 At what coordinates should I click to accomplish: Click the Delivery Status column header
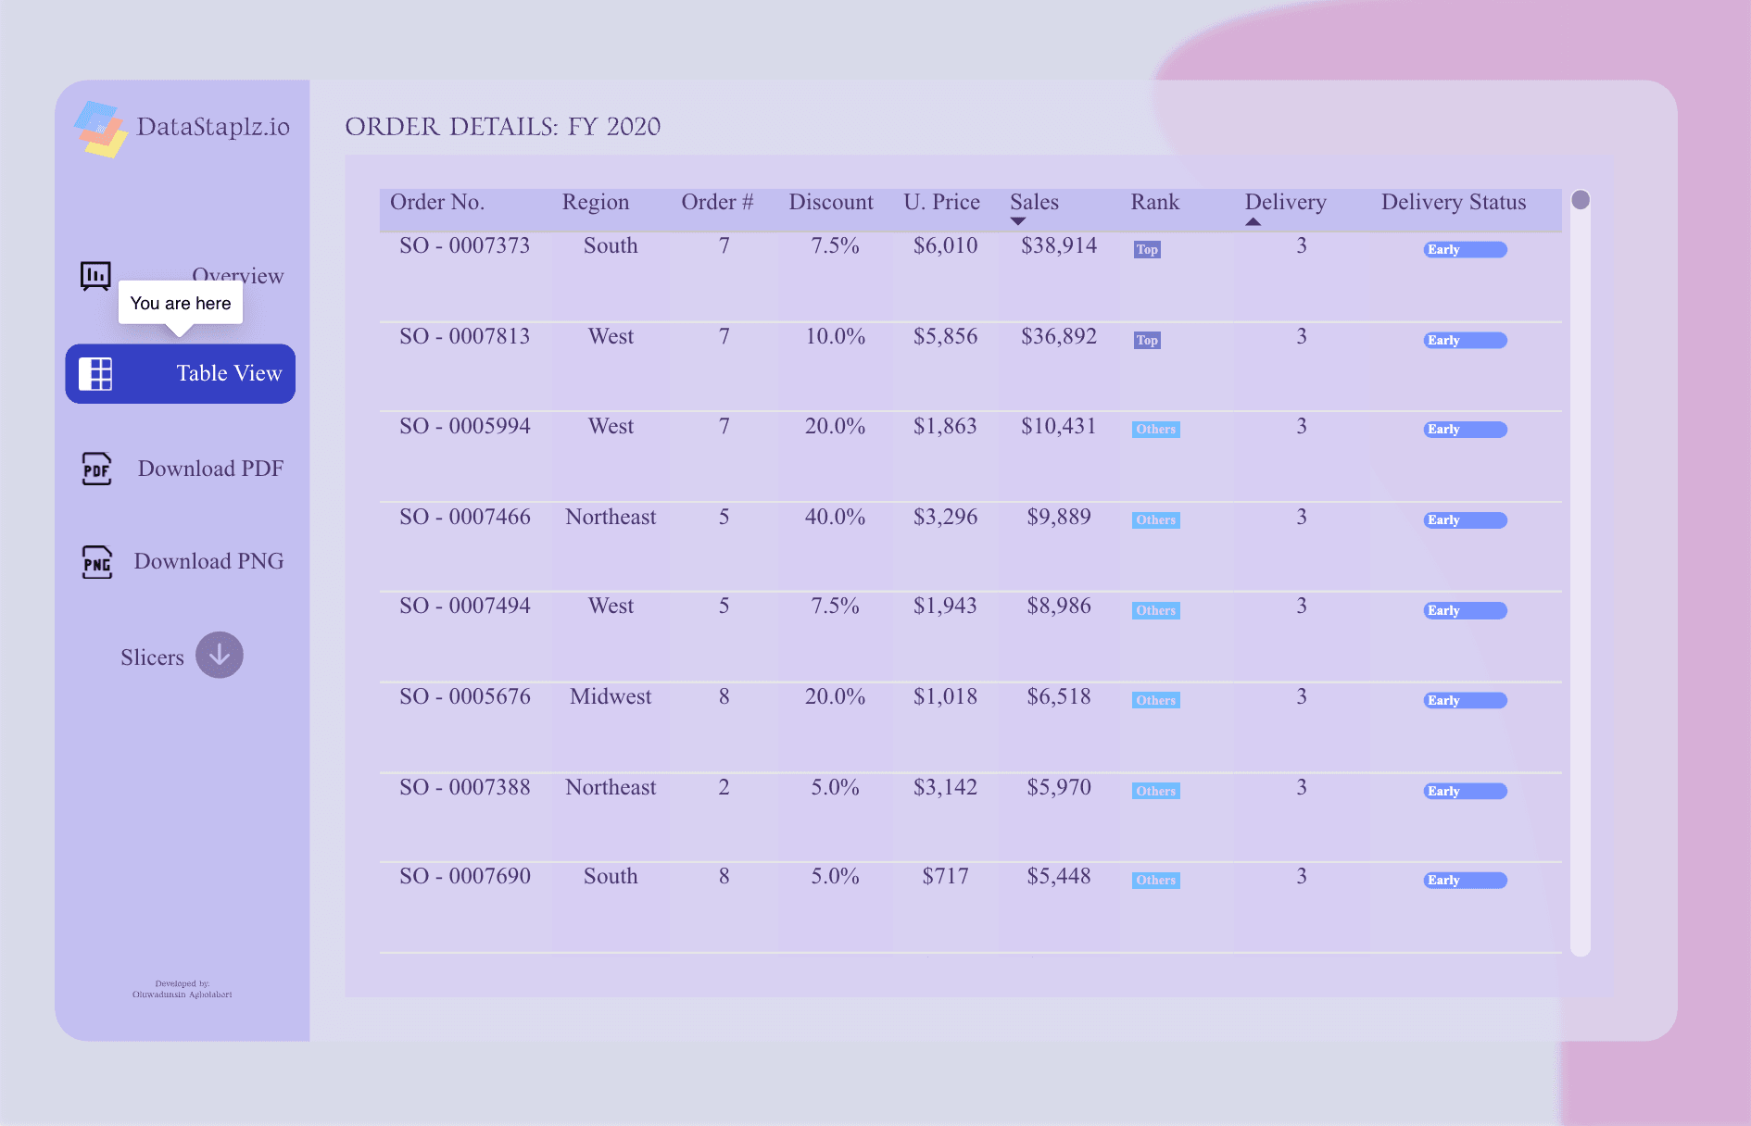pos(1454,202)
